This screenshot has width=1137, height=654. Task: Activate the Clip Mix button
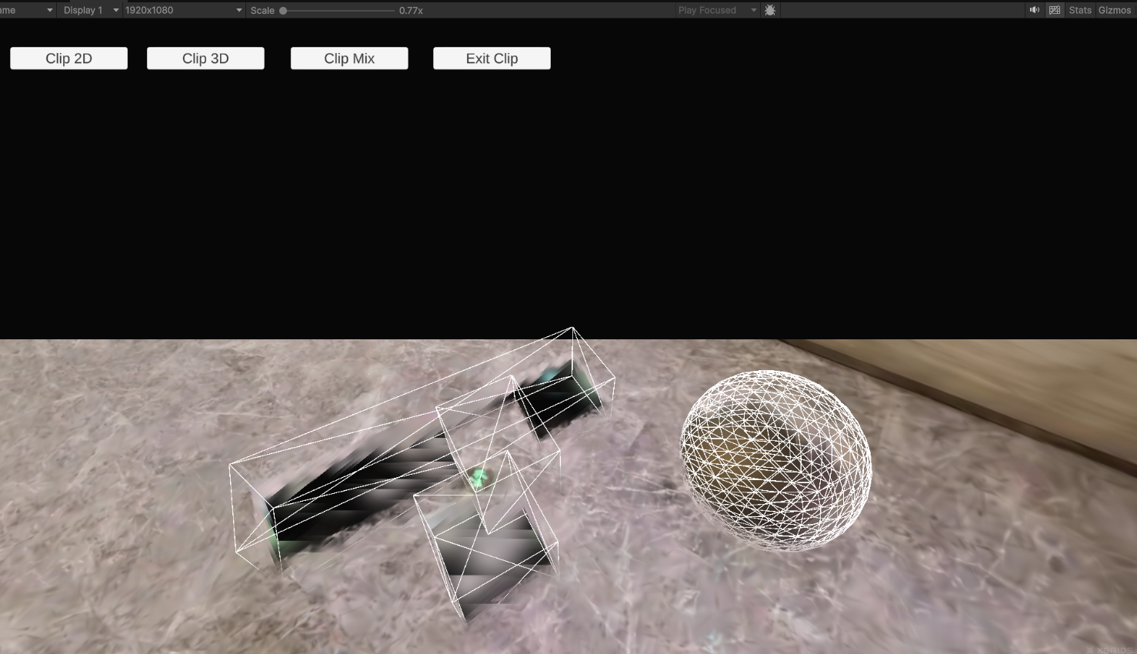point(349,58)
